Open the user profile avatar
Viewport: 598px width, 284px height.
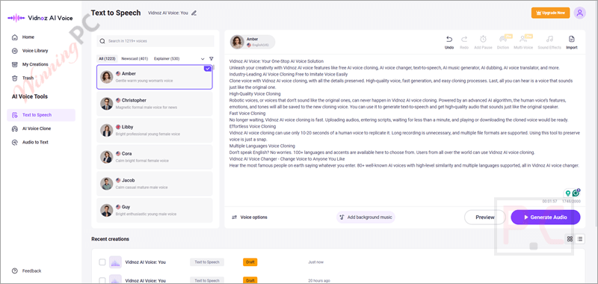point(580,13)
